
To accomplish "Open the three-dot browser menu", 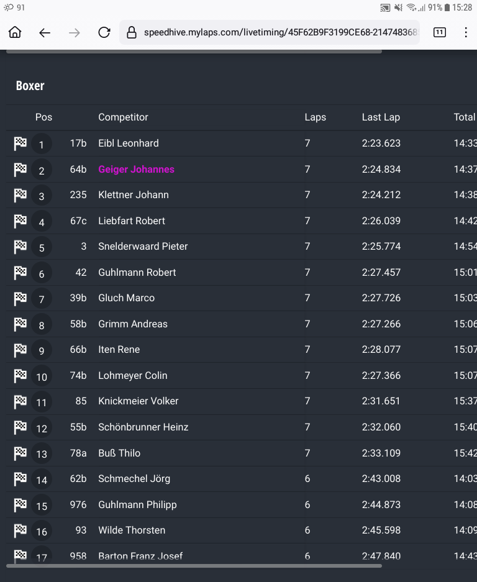I will (466, 32).
